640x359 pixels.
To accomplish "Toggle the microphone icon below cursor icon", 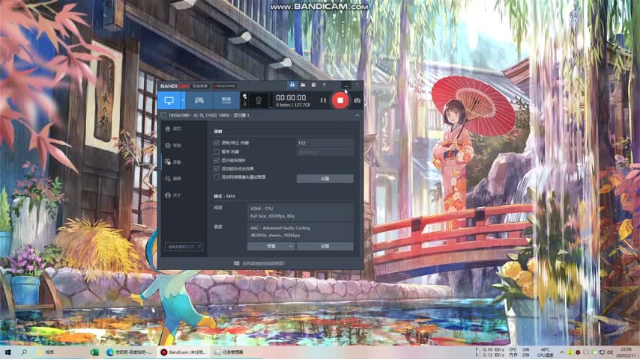I will [x=244, y=104].
